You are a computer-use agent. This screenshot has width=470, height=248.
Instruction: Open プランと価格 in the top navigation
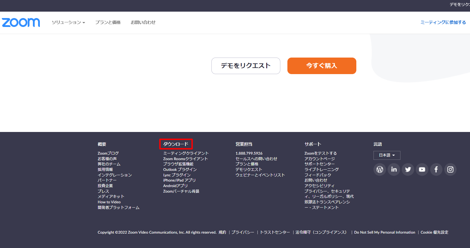pos(108,22)
